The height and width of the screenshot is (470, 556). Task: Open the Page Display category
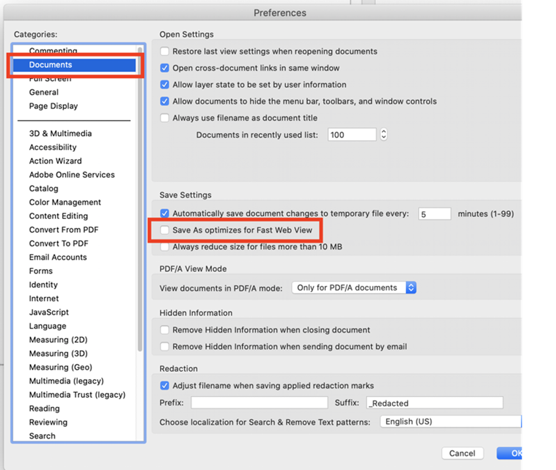pos(53,106)
